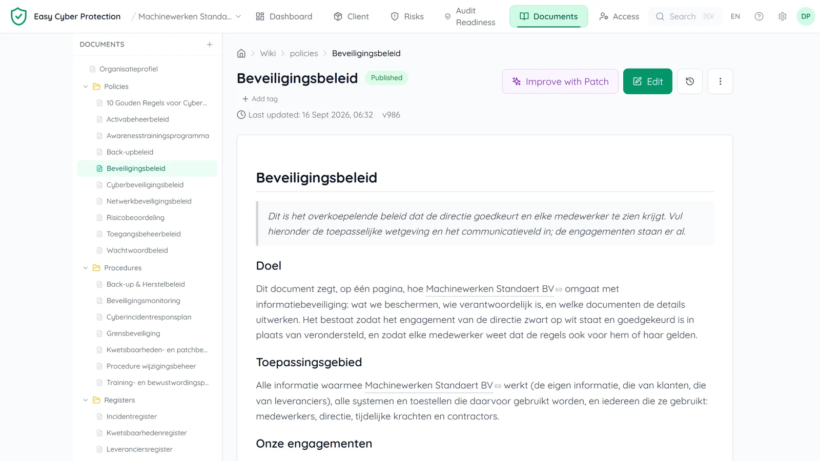The image size is (820, 461).
Task: Switch to the Risks tab
Action: [x=407, y=16]
